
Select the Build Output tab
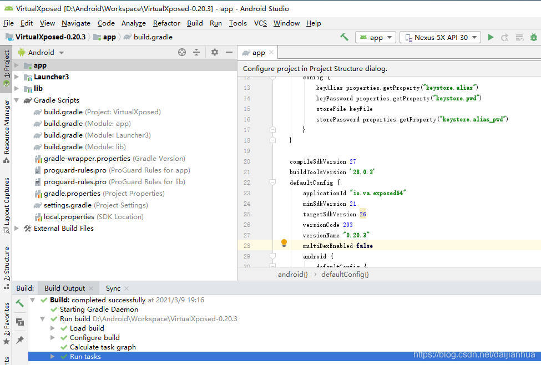pos(64,288)
